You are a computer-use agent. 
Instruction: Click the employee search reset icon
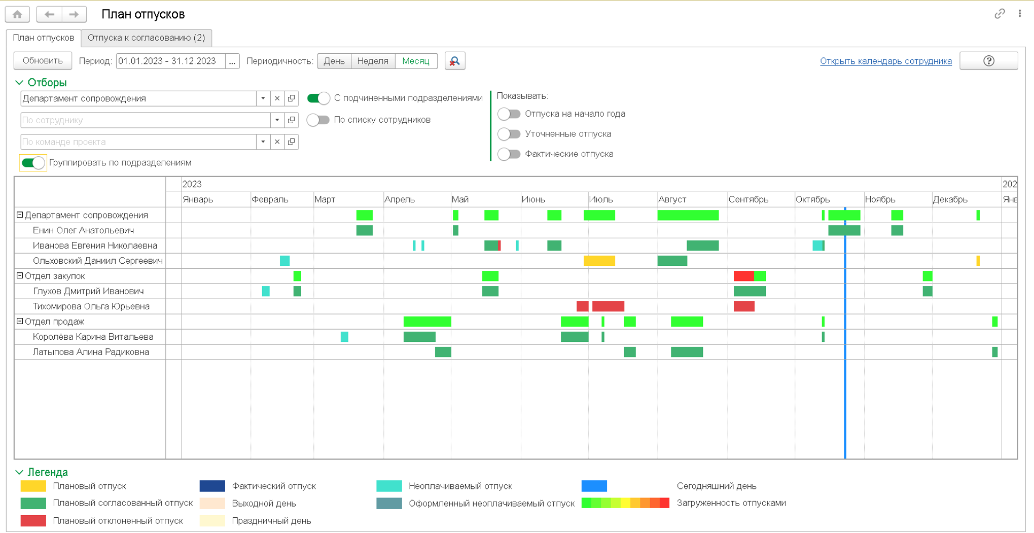point(455,61)
